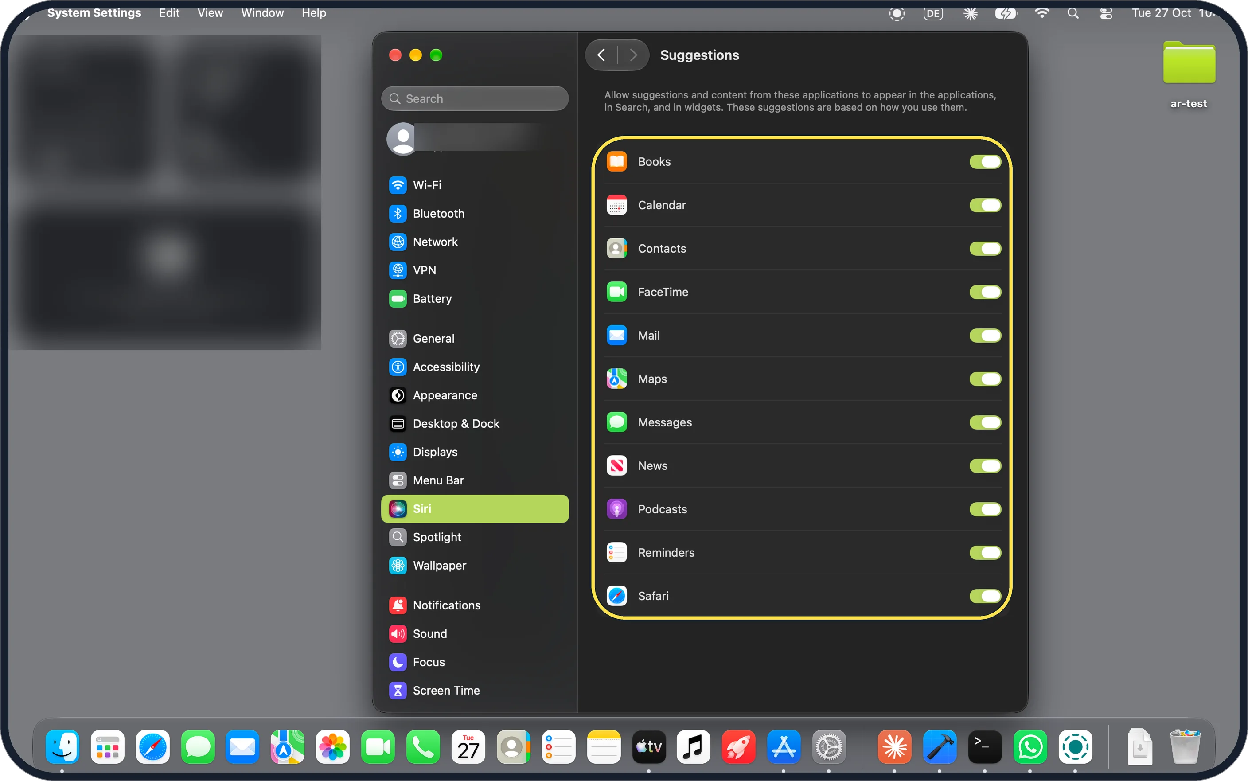The image size is (1248, 781).
Task: Open Menu Bar settings
Action: click(475, 480)
